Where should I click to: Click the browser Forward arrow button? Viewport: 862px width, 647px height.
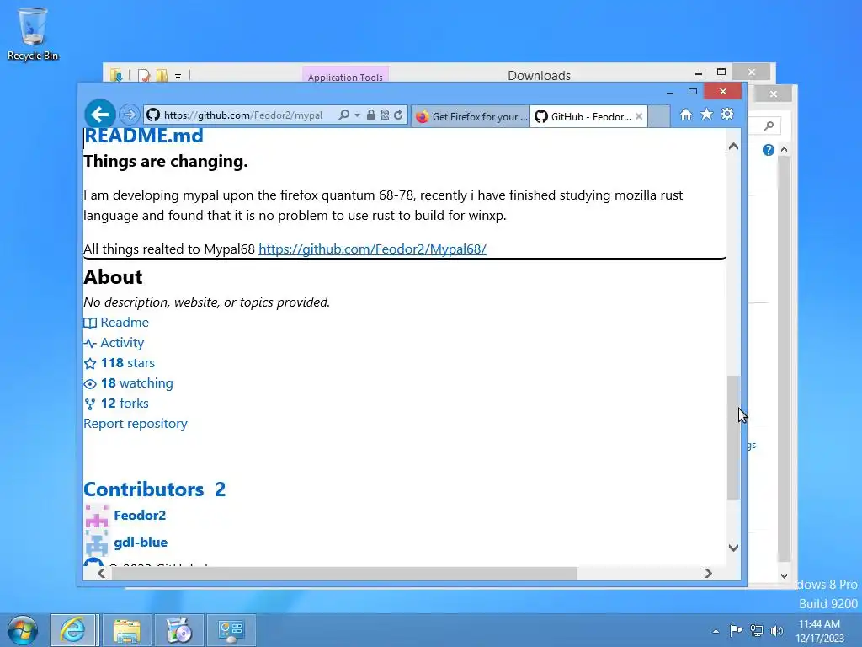130,115
